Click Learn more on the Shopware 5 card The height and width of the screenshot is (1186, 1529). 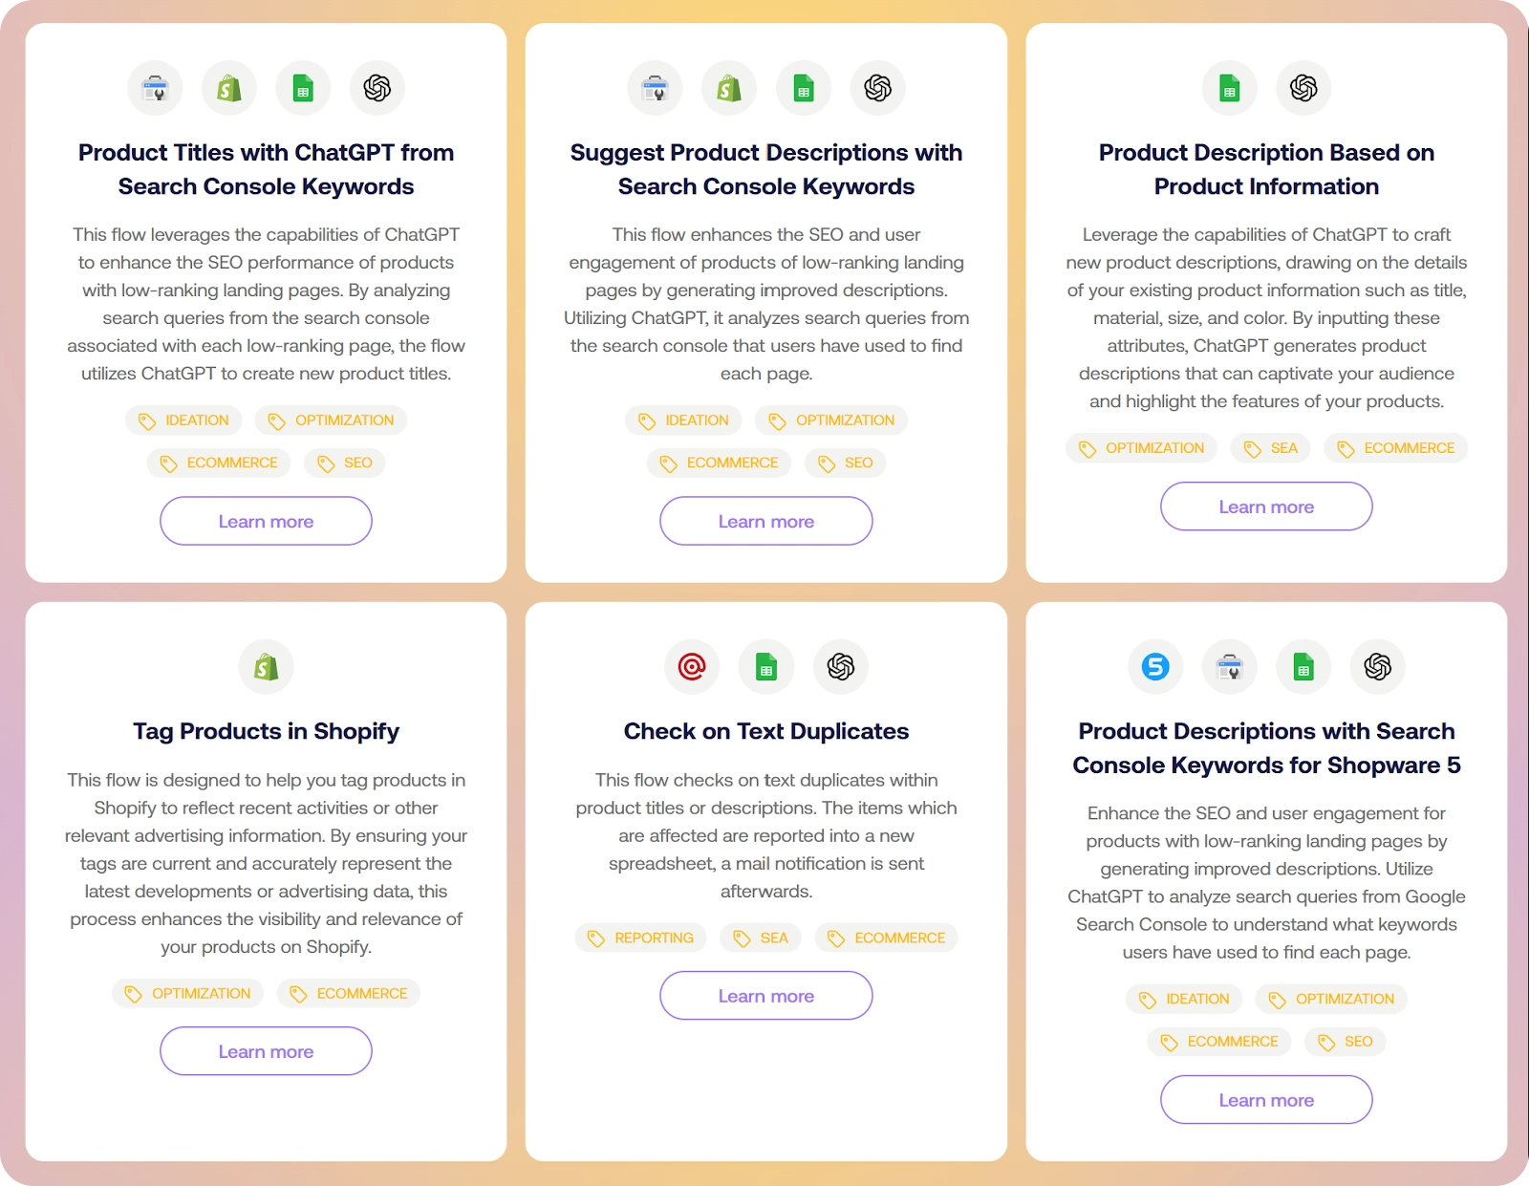coord(1265,1099)
